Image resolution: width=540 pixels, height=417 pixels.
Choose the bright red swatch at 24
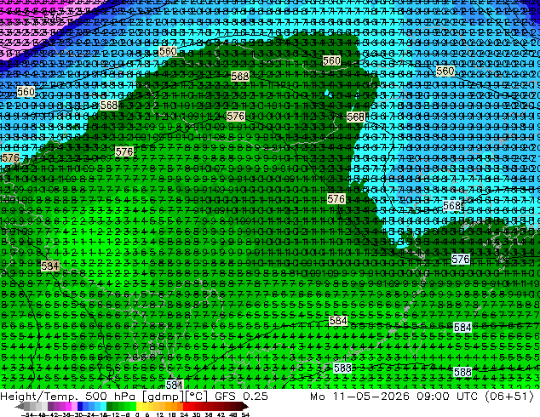coord(186,406)
